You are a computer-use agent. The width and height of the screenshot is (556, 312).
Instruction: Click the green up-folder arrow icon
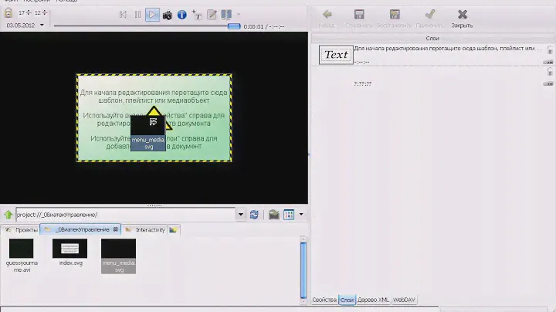click(8, 215)
